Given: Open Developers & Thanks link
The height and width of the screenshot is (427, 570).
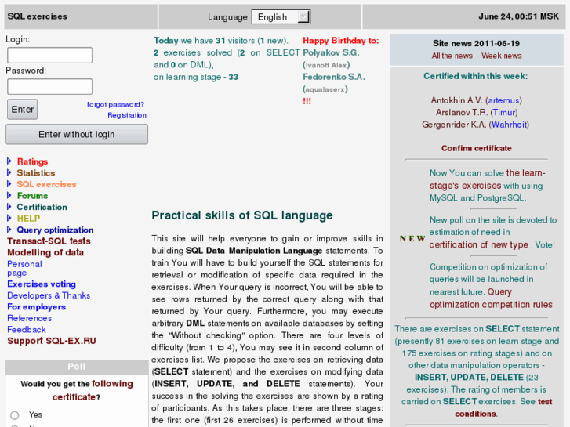Looking at the screenshot, I should (x=49, y=295).
